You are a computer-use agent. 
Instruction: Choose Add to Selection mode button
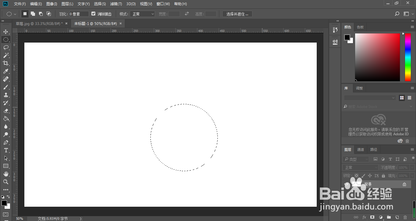click(33, 14)
